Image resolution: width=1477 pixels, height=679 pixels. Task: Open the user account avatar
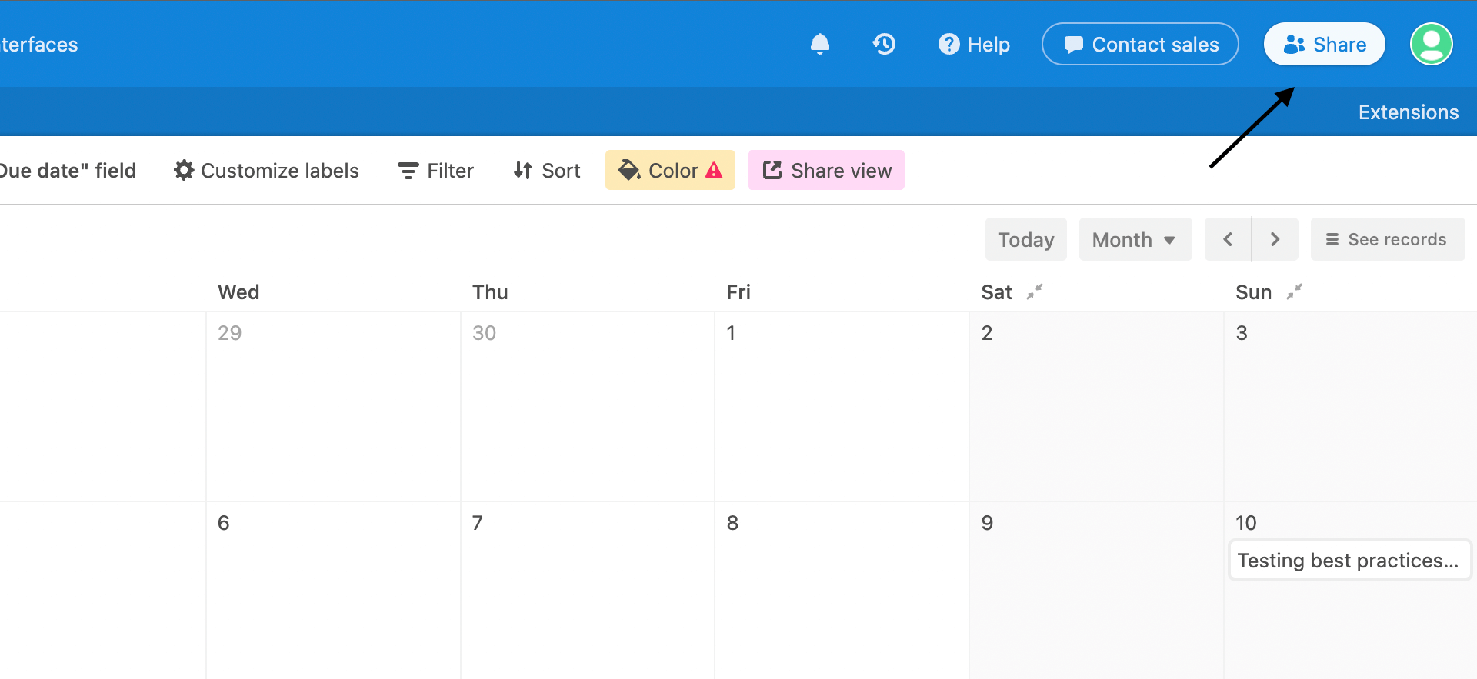click(x=1431, y=44)
